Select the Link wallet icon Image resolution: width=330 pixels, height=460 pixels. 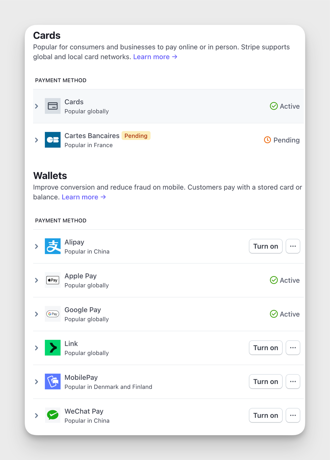point(52,347)
